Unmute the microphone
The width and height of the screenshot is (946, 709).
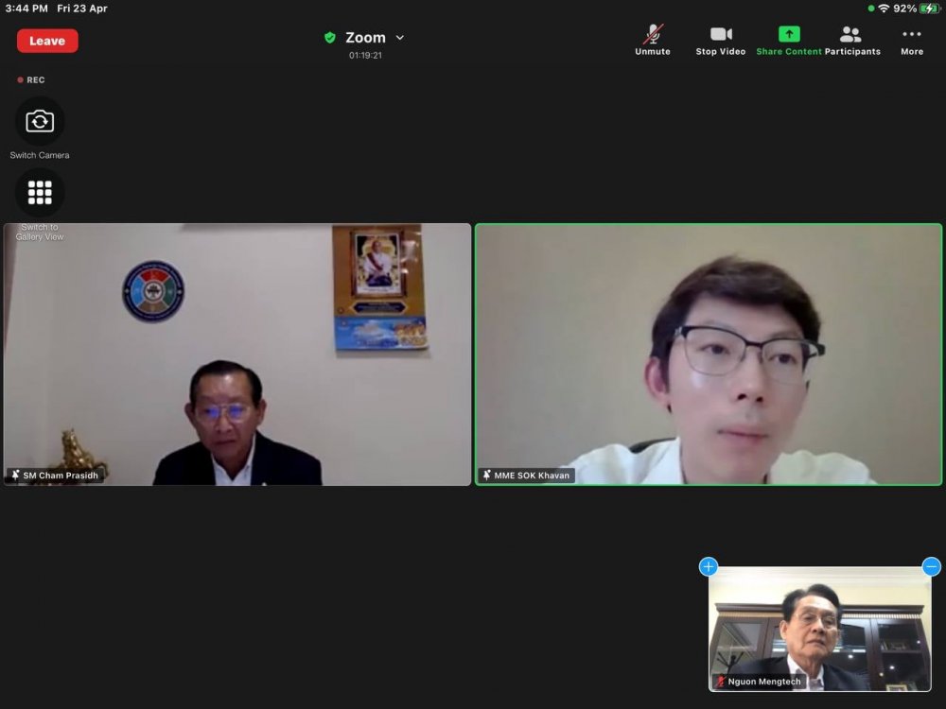pos(653,40)
